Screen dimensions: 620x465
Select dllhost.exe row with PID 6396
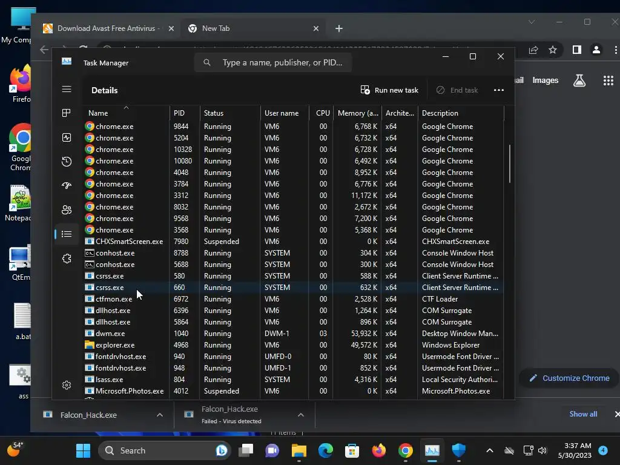coord(294,311)
